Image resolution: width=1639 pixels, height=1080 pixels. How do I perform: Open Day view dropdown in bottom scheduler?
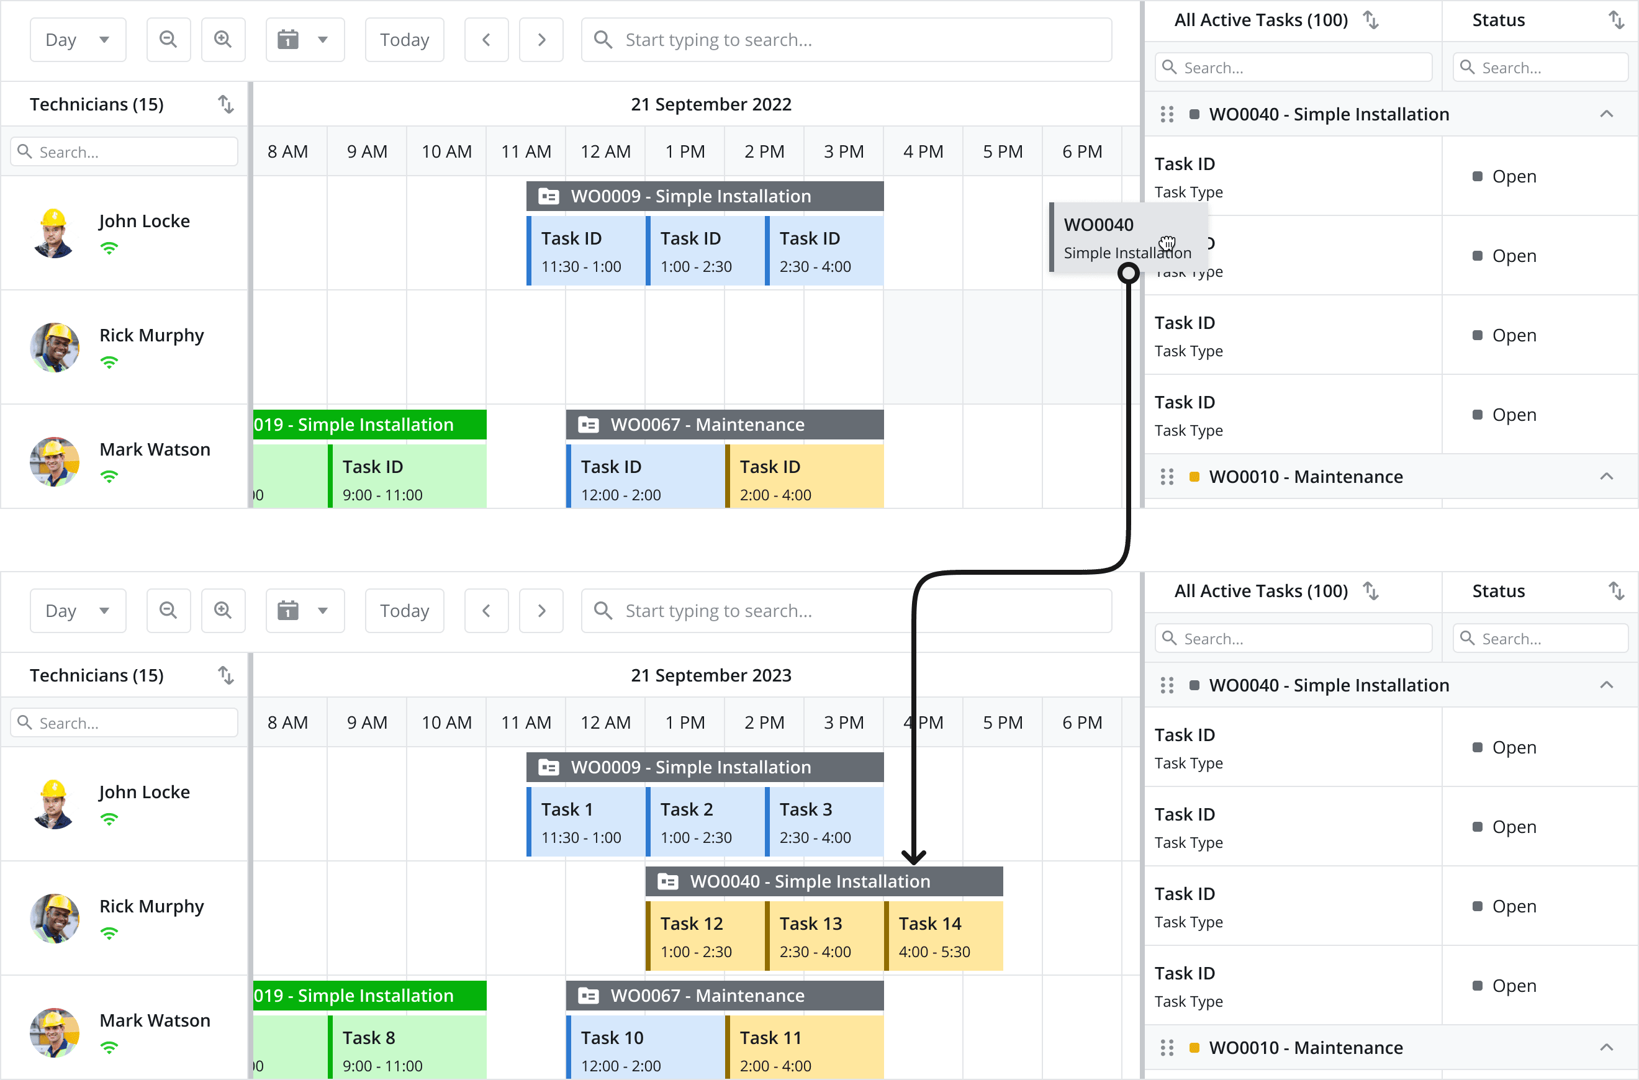pyautogui.click(x=78, y=610)
